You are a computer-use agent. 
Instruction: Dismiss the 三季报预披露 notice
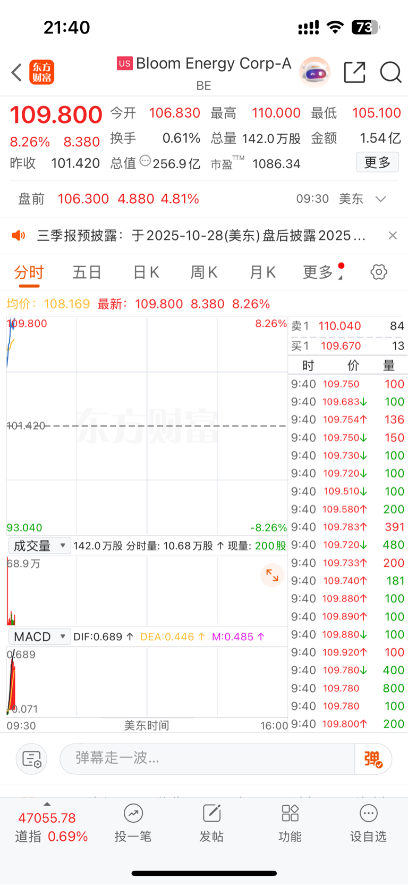click(x=393, y=235)
